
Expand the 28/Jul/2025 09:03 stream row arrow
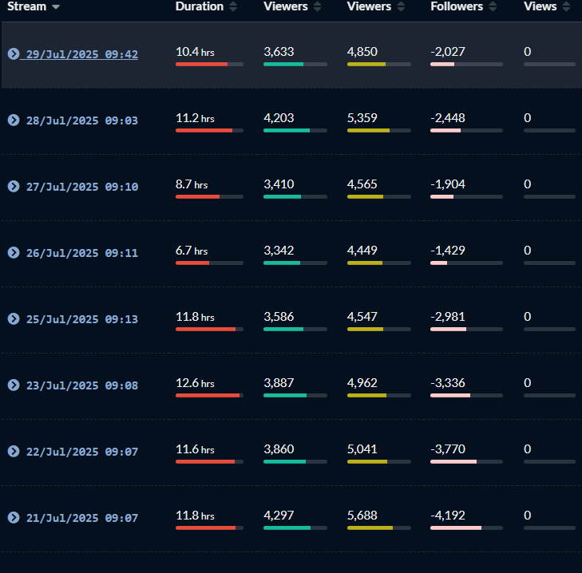click(14, 121)
